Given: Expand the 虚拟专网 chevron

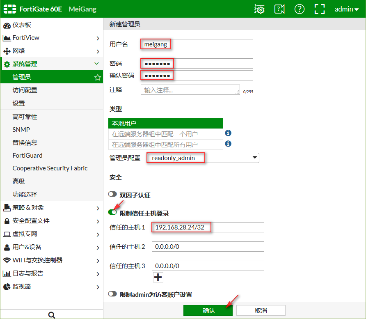Looking at the screenshot, I should [98, 234].
